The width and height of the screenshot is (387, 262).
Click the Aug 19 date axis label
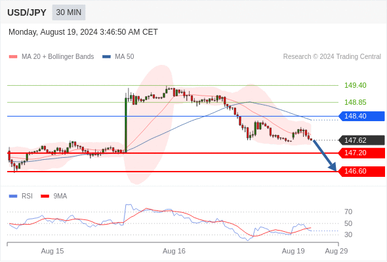click(x=293, y=251)
